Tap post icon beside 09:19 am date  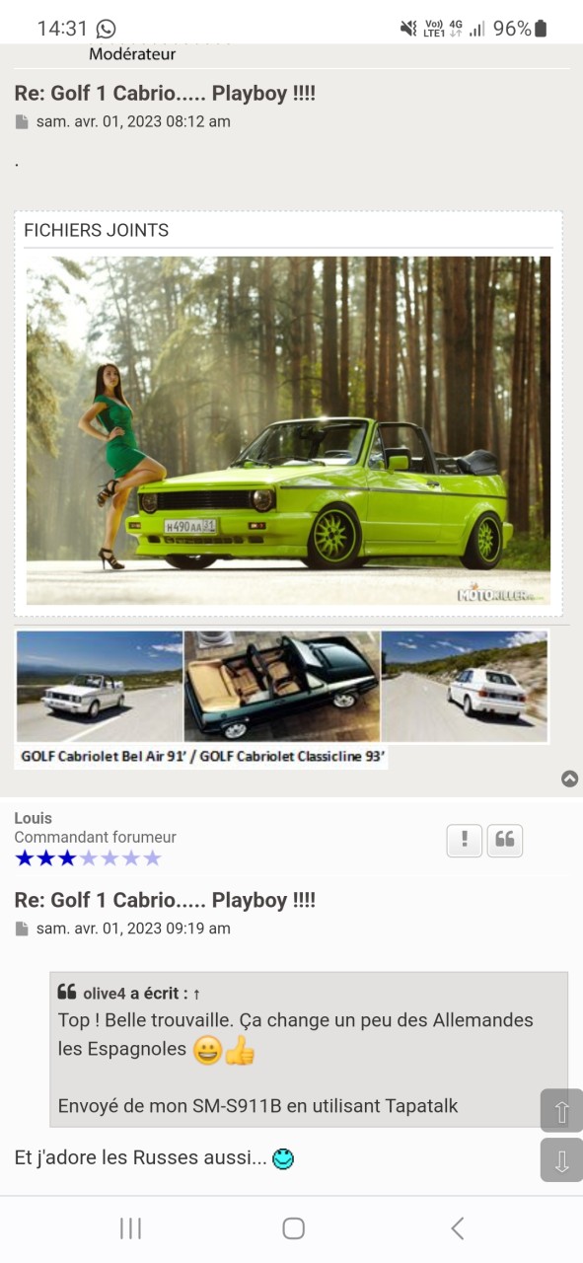point(23,929)
